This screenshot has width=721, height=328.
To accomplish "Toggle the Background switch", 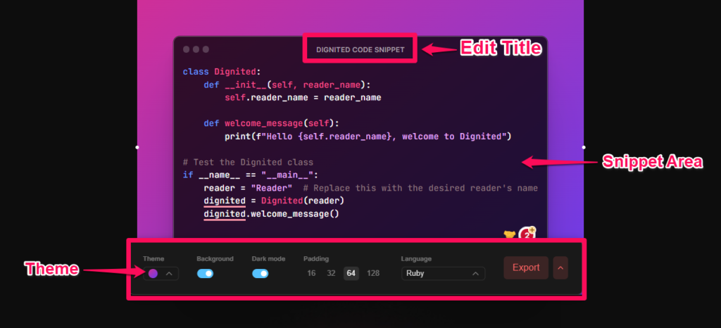I will coord(205,273).
